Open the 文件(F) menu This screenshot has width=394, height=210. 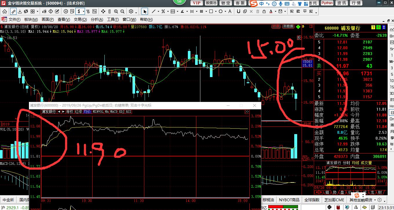click(14, 19)
